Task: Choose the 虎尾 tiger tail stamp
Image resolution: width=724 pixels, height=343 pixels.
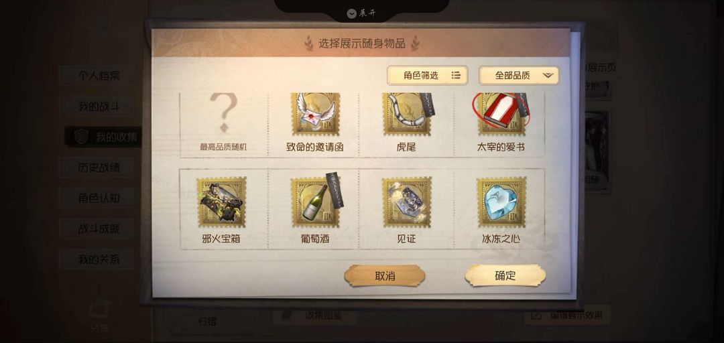Action: point(407,114)
